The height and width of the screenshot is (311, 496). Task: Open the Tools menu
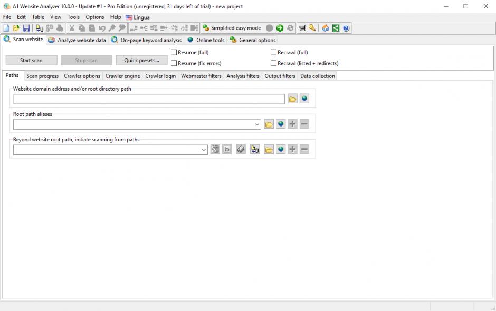73,17
